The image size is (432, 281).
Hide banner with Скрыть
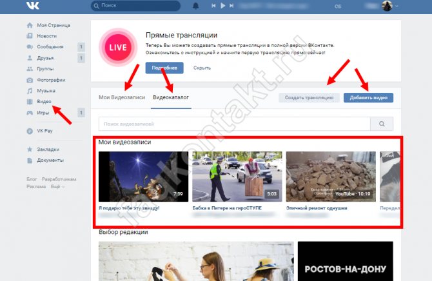(202, 68)
